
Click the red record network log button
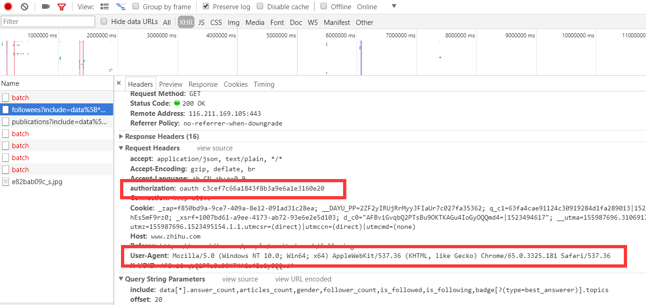coord(8,6)
